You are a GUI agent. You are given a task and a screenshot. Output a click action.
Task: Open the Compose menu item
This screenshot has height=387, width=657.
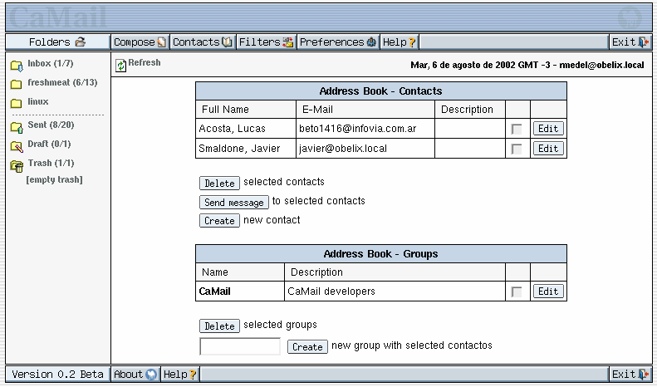140,42
